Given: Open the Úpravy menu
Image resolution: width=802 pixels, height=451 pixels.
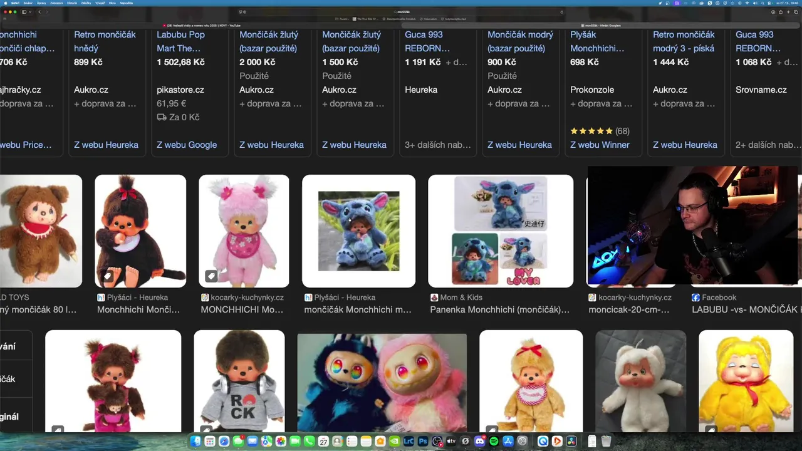Looking at the screenshot, I should [41, 3].
